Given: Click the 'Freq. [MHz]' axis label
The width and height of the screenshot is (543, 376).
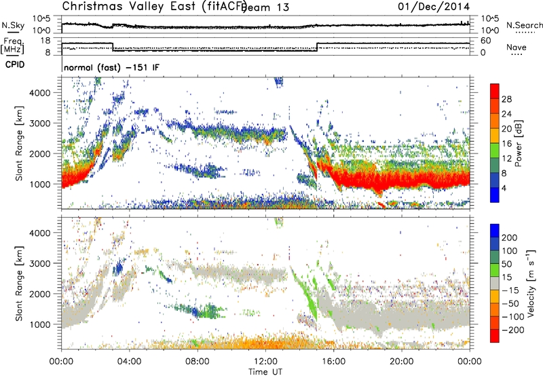Looking at the screenshot, I should [12, 46].
